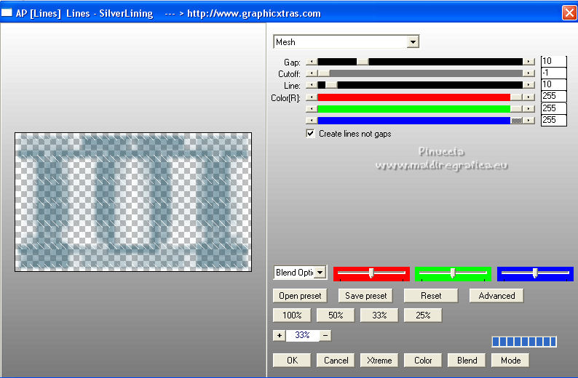The width and height of the screenshot is (578, 378).
Task: Set preview zoom to 100%
Action: click(292, 315)
